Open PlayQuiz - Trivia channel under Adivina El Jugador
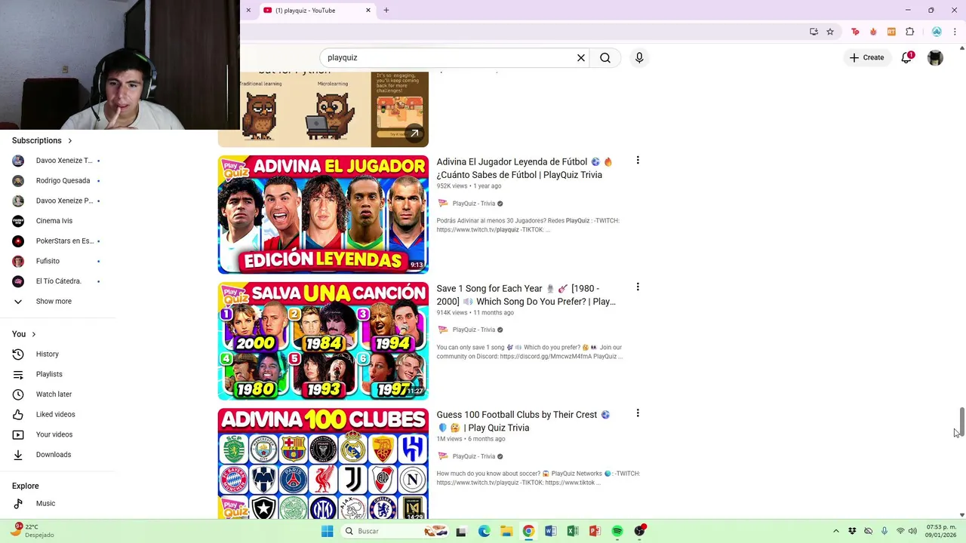This screenshot has width=966, height=543. pyautogui.click(x=474, y=204)
